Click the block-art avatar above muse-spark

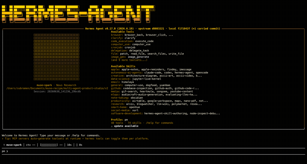tap(56, 57)
